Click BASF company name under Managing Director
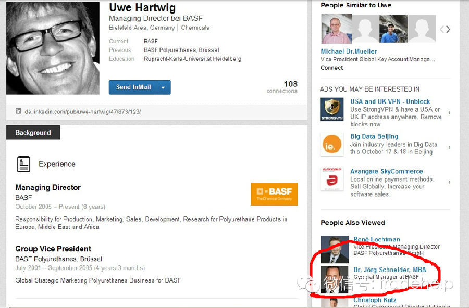Viewport: 469px width, 308px height. tap(23, 198)
